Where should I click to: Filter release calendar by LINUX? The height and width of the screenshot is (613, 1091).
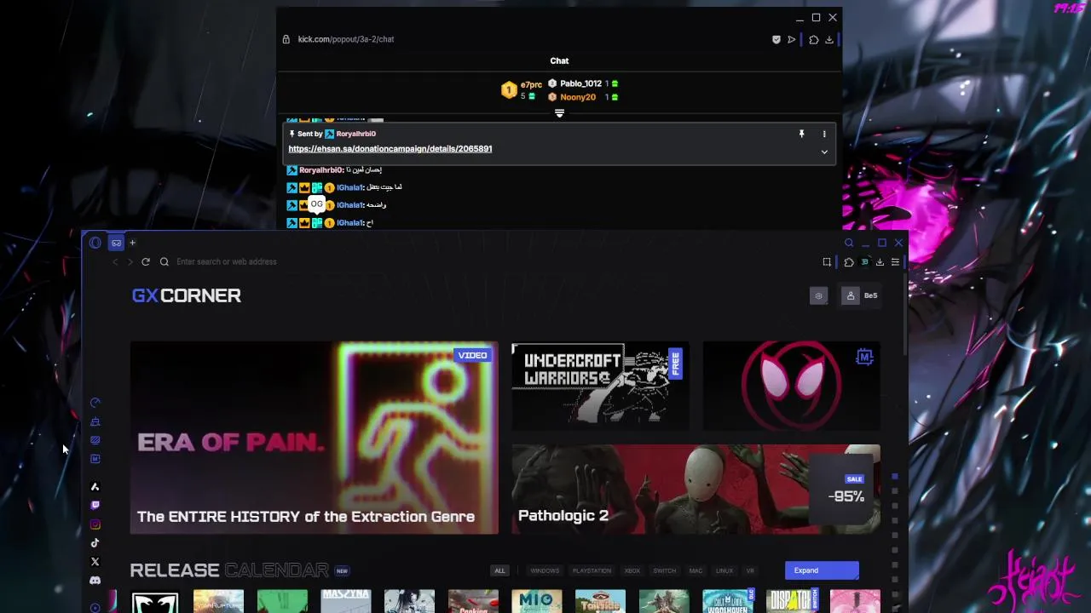coord(724,570)
